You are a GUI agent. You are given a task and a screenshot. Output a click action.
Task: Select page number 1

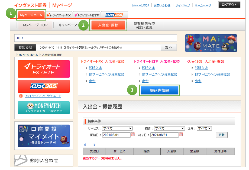coord(90,145)
